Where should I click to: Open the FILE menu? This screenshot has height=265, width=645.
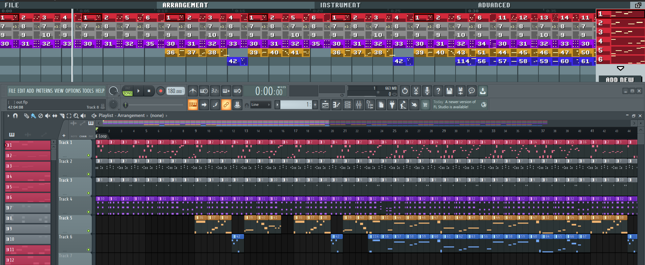(12, 91)
